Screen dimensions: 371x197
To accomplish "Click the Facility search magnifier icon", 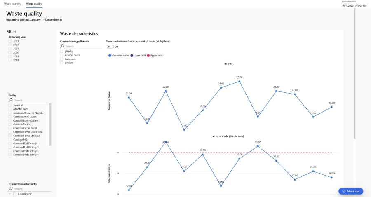I will tap(11, 100).
